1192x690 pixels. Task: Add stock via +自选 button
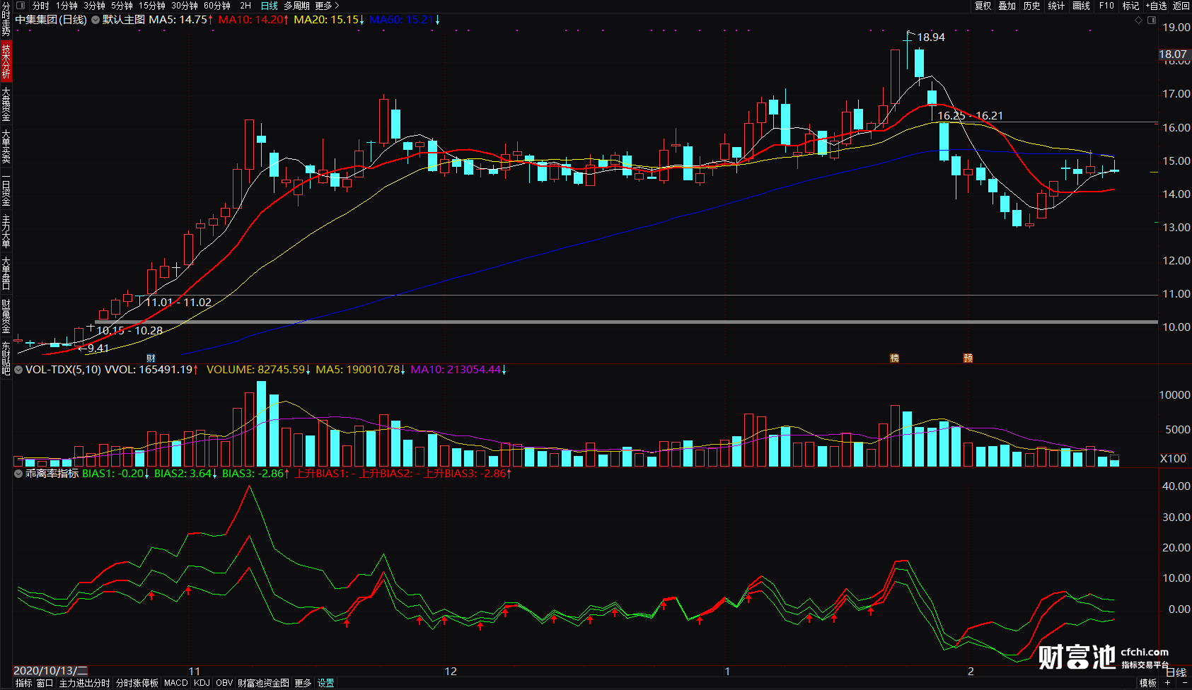point(1156,6)
